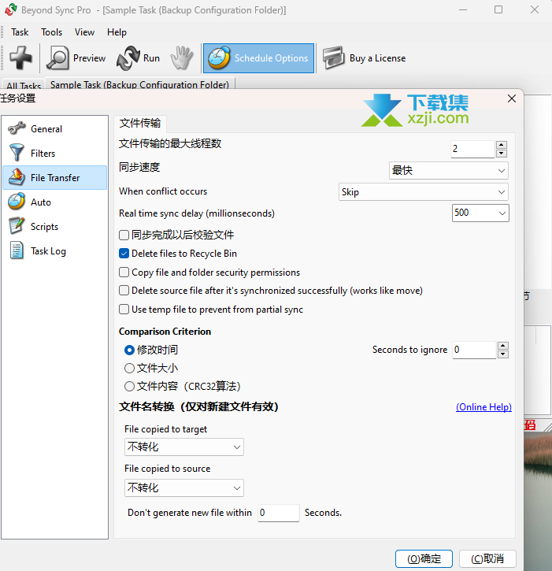Select the 修改时间 comparison radio button
552x571 pixels.
click(x=129, y=350)
